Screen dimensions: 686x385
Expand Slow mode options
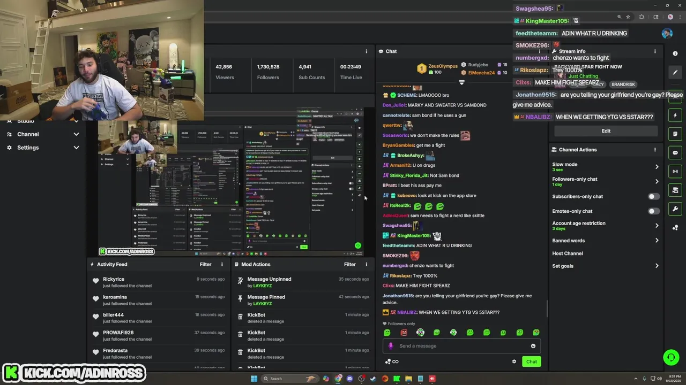pos(657,167)
